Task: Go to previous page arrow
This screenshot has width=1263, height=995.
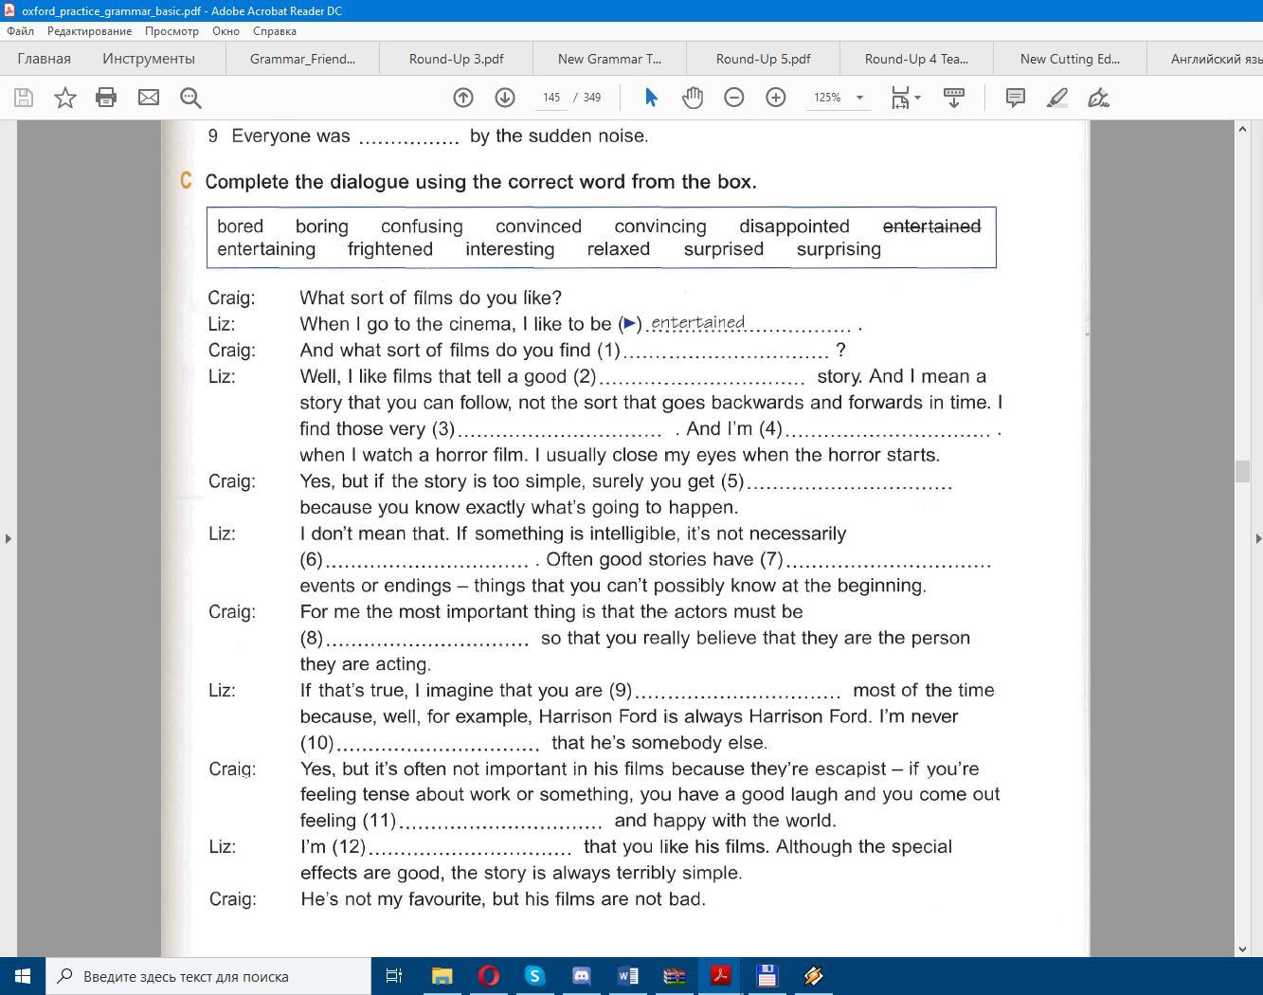Action: [463, 98]
